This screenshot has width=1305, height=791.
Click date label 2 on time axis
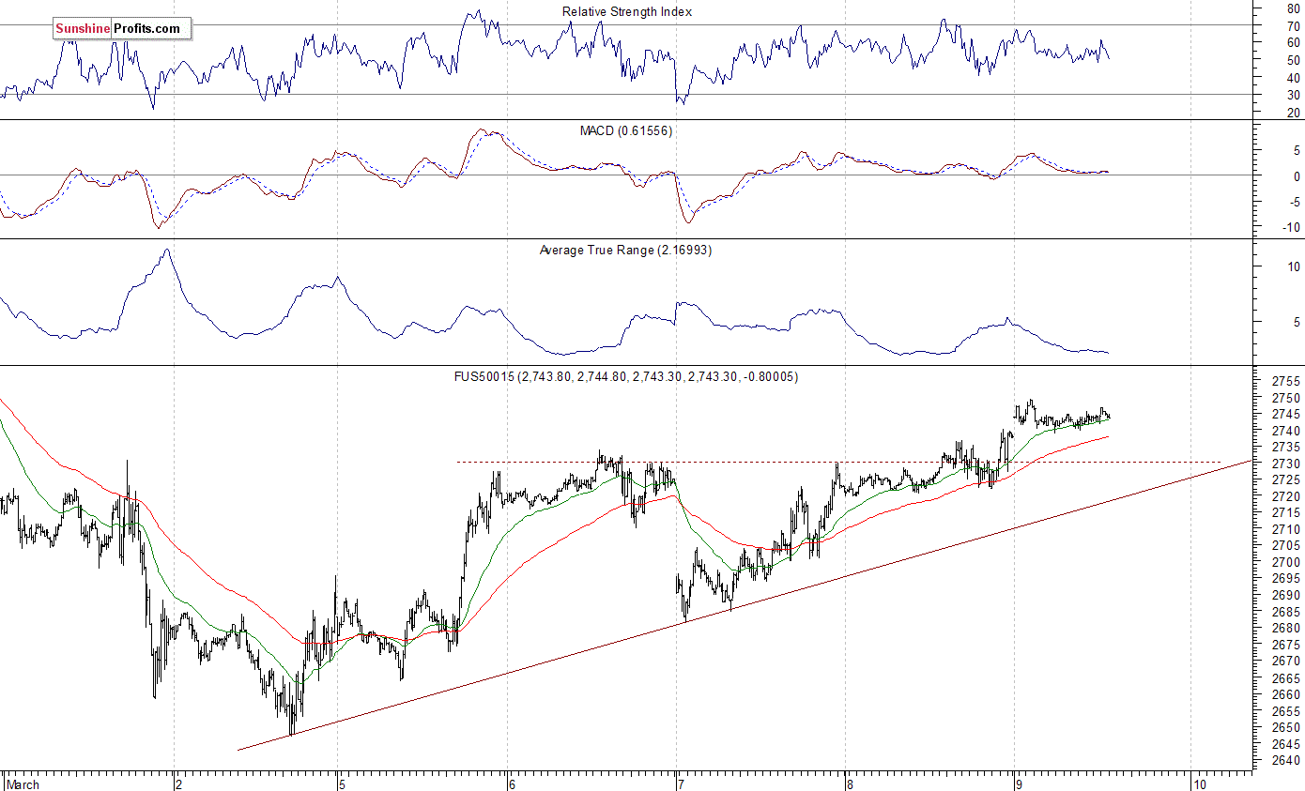tap(179, 783)
